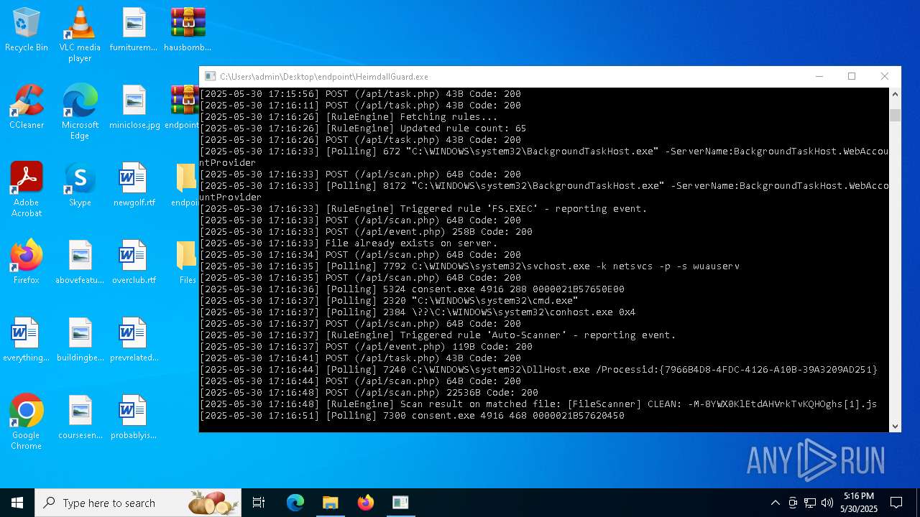This screenshot has width=920, height=517.
Task: Click the 17:15:56 task.php POST line
Action: point(360,94)
